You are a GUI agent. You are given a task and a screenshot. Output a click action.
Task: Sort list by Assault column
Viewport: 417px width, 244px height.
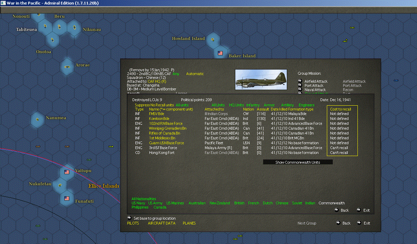pyautogui.click(x=263, y=109)
